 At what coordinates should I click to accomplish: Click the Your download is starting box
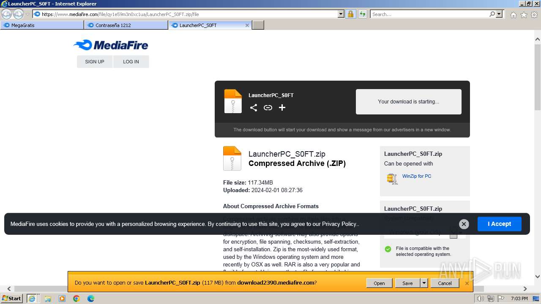click(409, 102)
